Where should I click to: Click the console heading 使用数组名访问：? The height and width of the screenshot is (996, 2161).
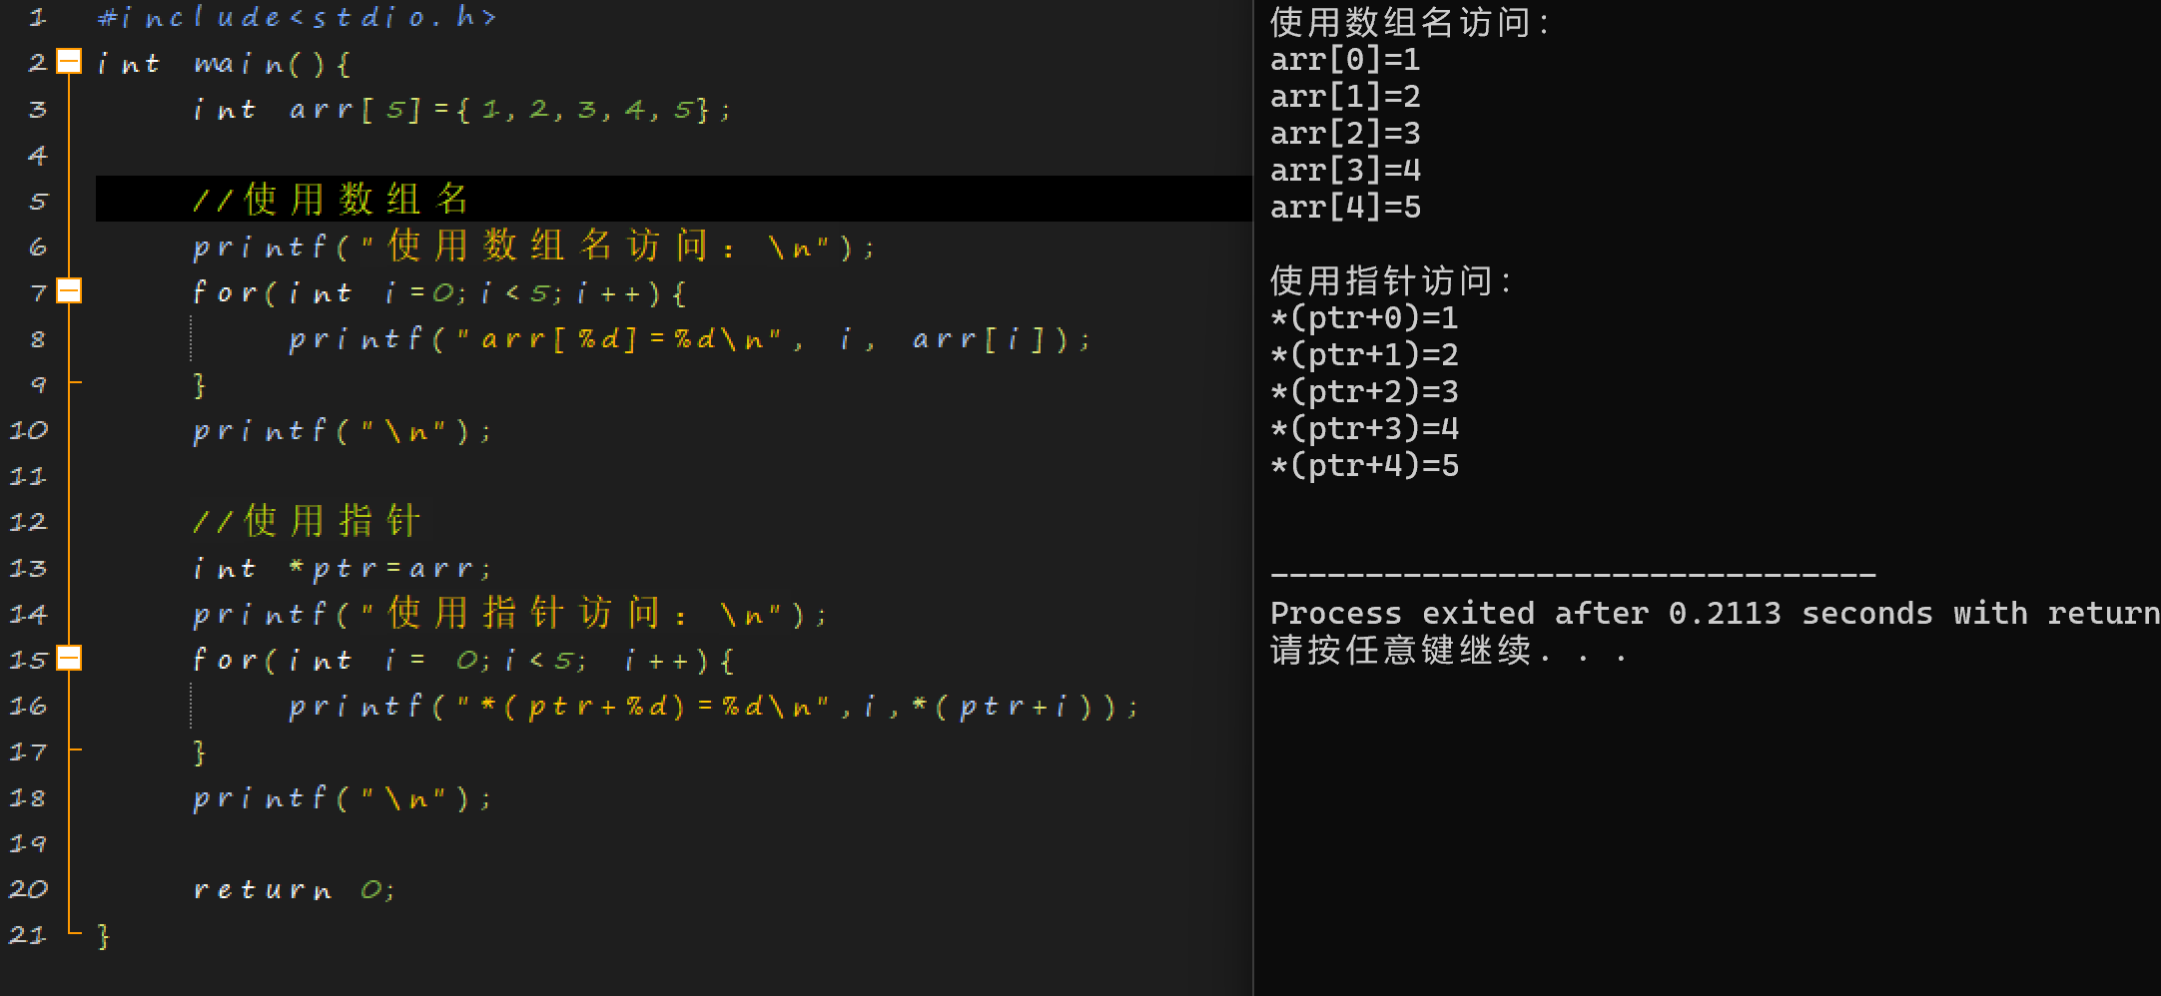(1410, 22)
